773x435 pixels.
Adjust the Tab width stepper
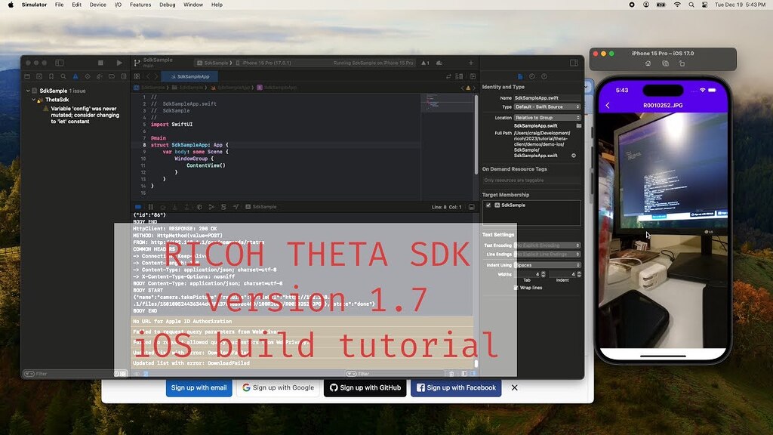click(544, 274)
